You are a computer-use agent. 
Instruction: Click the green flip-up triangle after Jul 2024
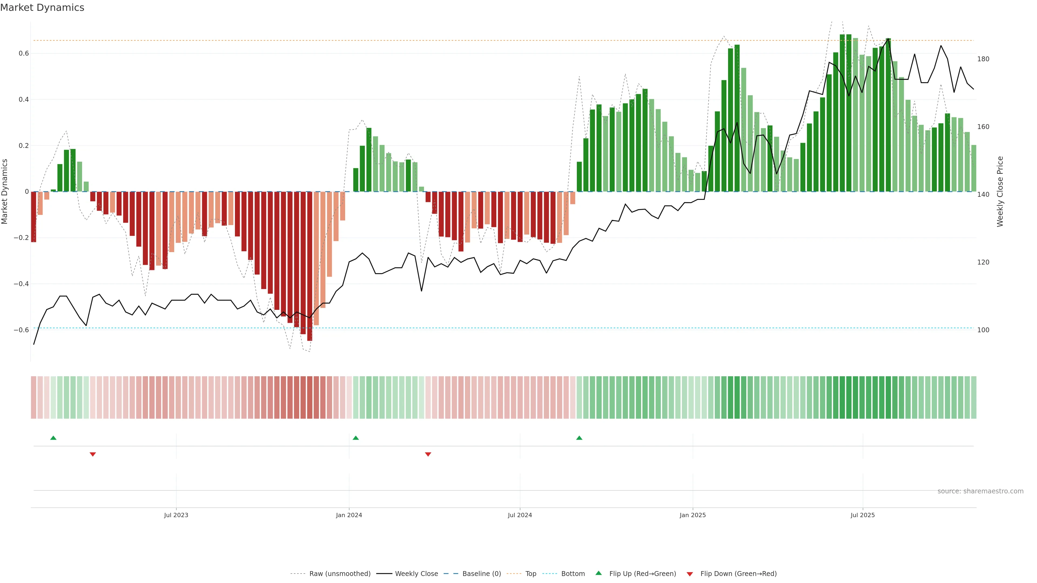(579, 438)
